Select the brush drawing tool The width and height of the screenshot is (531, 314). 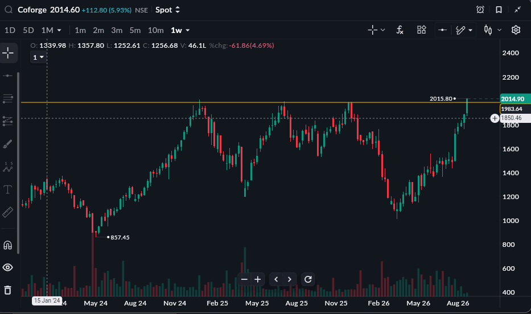[x=8, y=144]
